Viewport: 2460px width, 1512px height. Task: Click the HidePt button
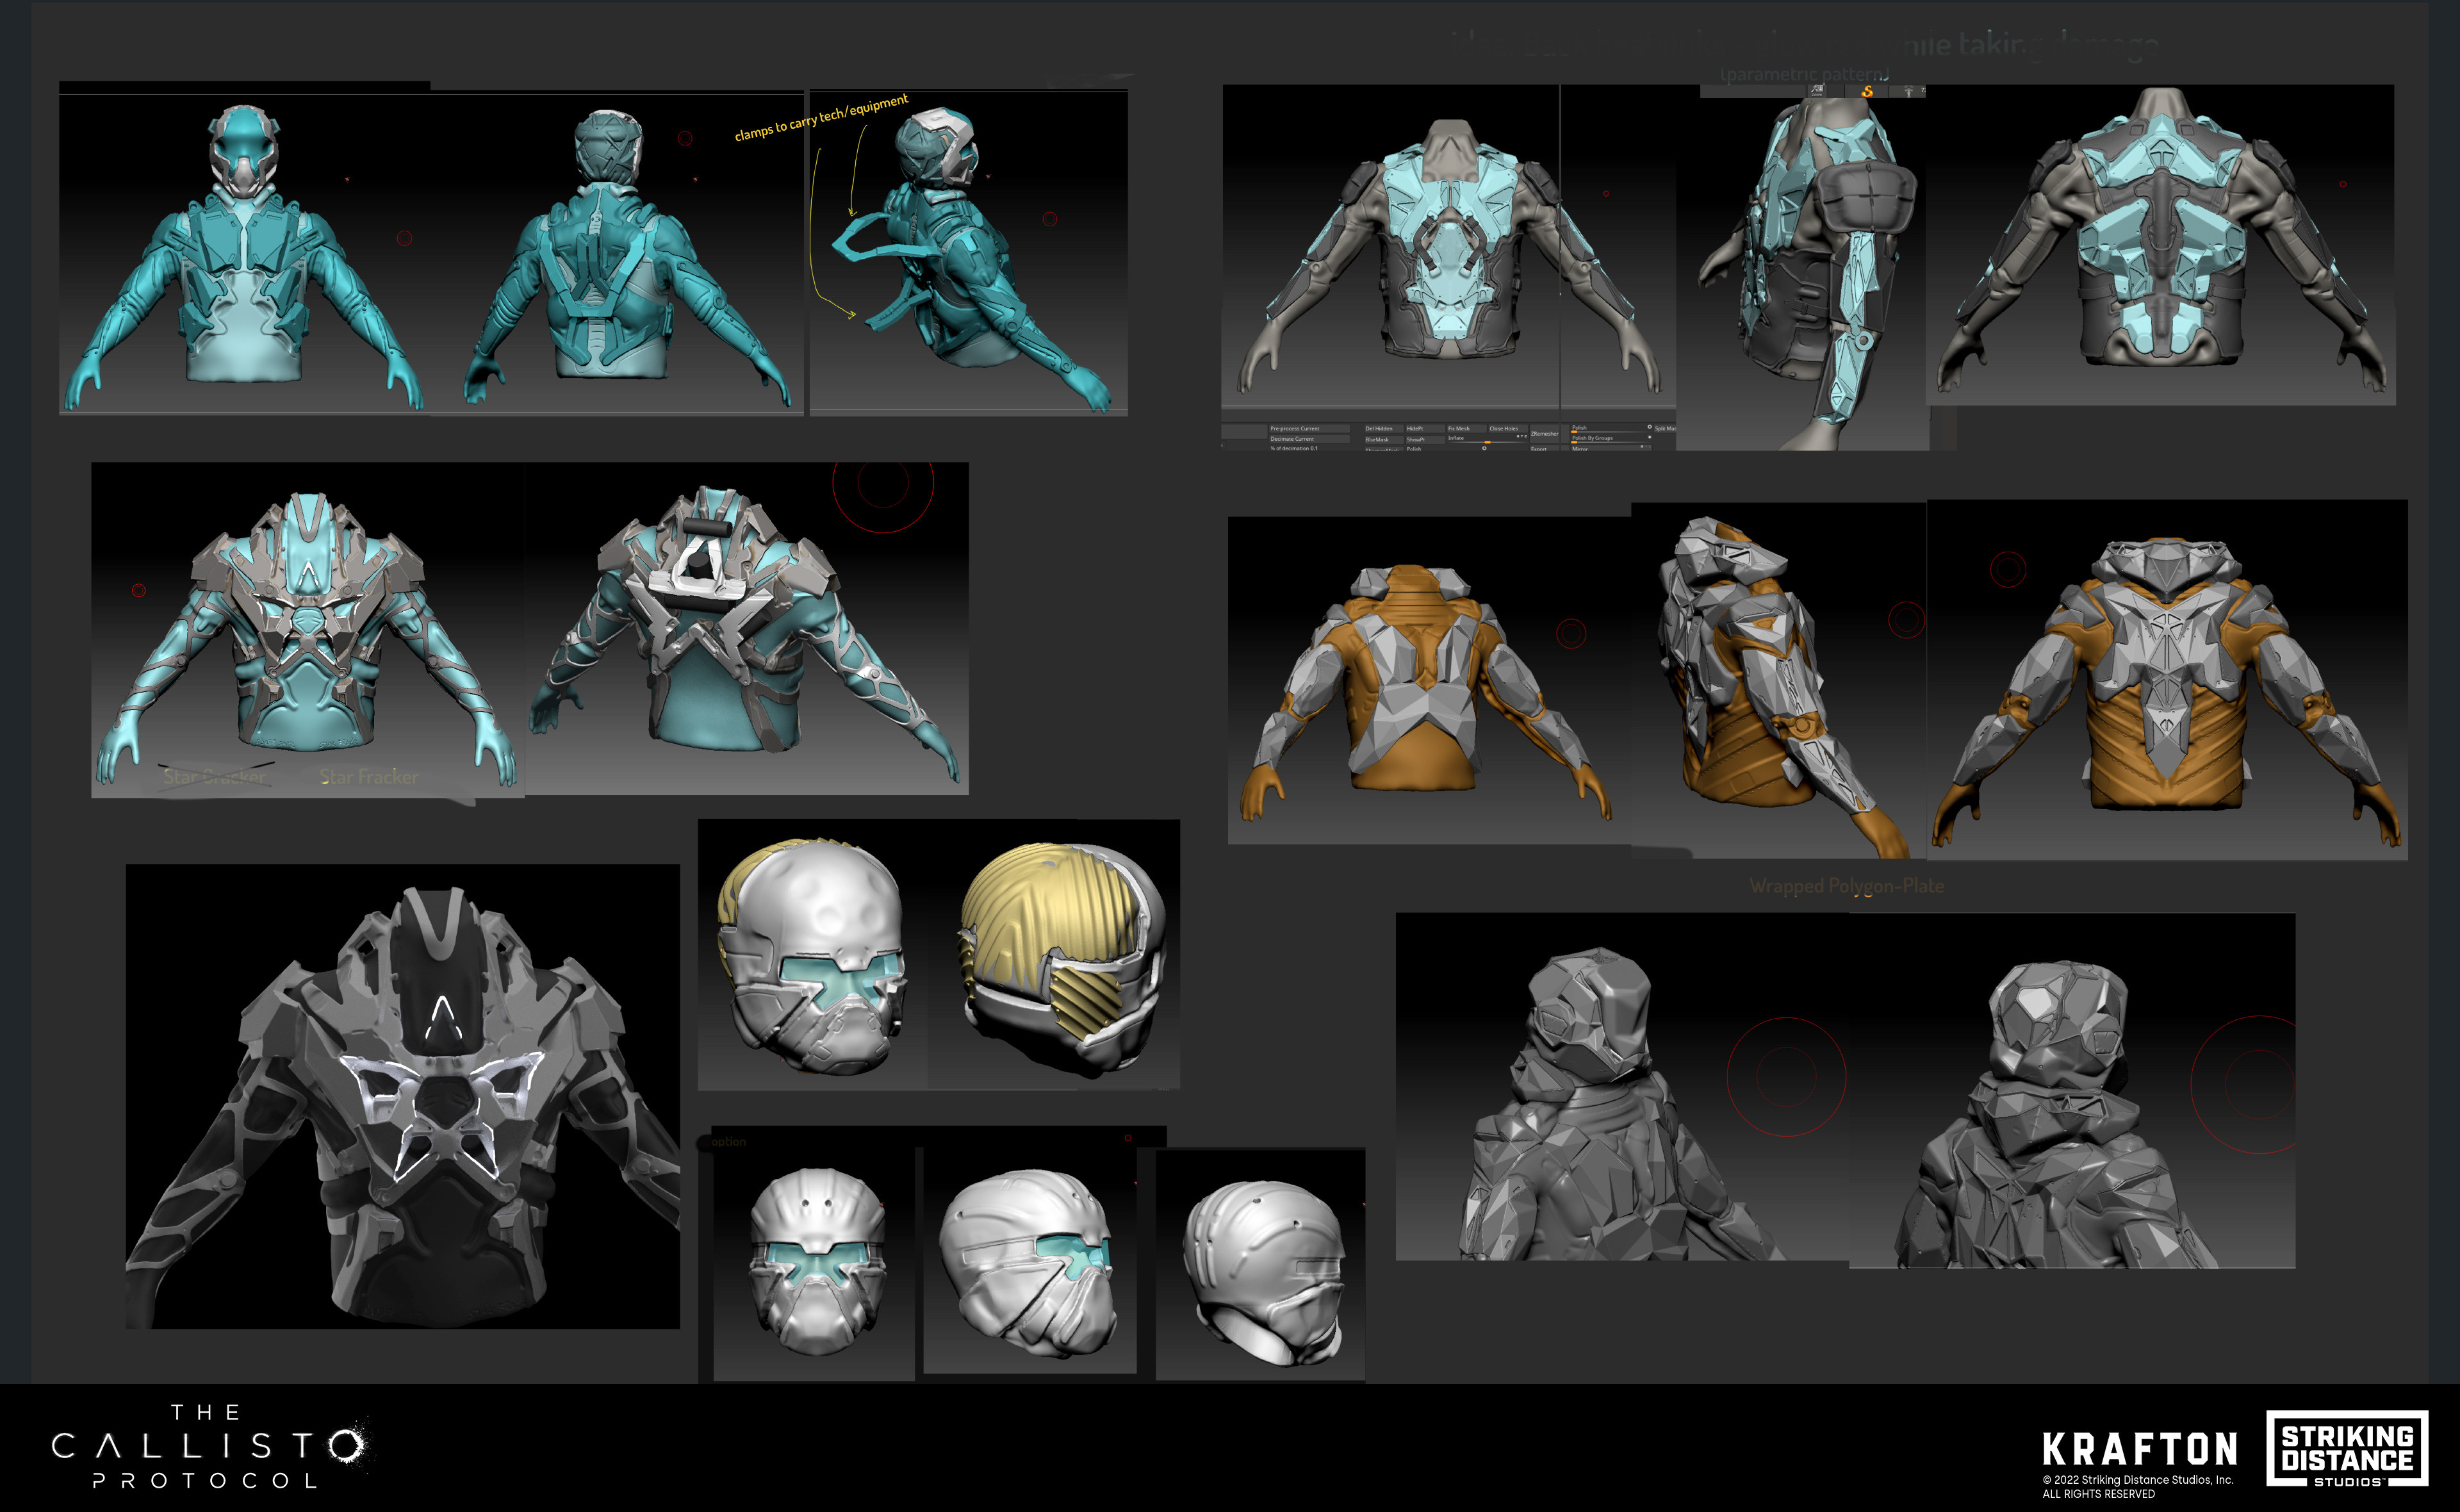[x=1425, y=429]
